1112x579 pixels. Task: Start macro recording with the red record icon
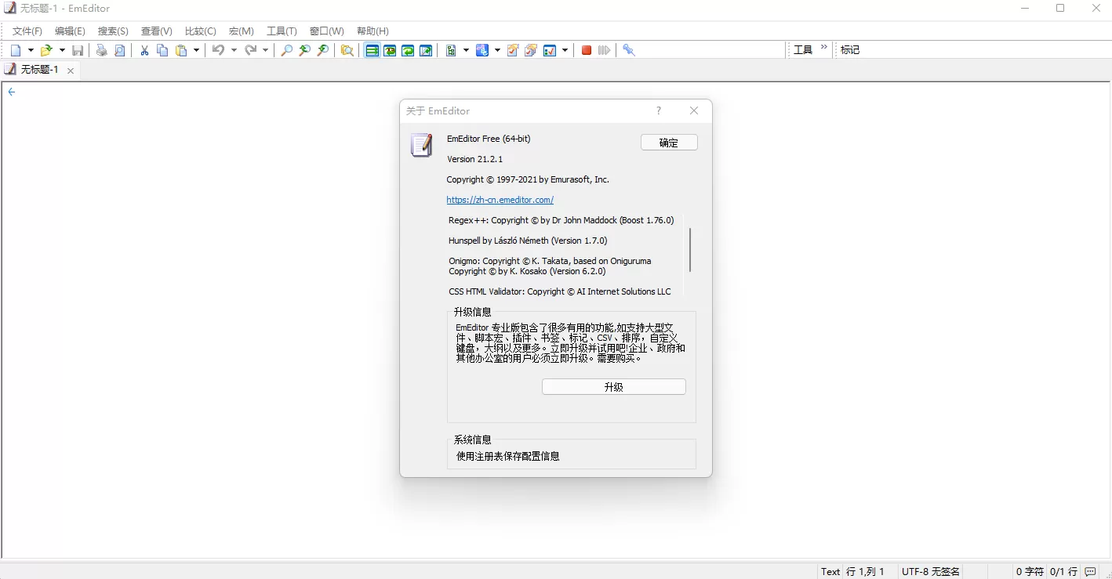point(586,49)
